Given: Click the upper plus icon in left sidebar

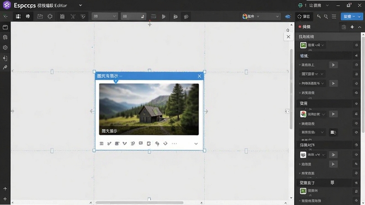Looking at the screenshot, I should [x=5, y=189].
